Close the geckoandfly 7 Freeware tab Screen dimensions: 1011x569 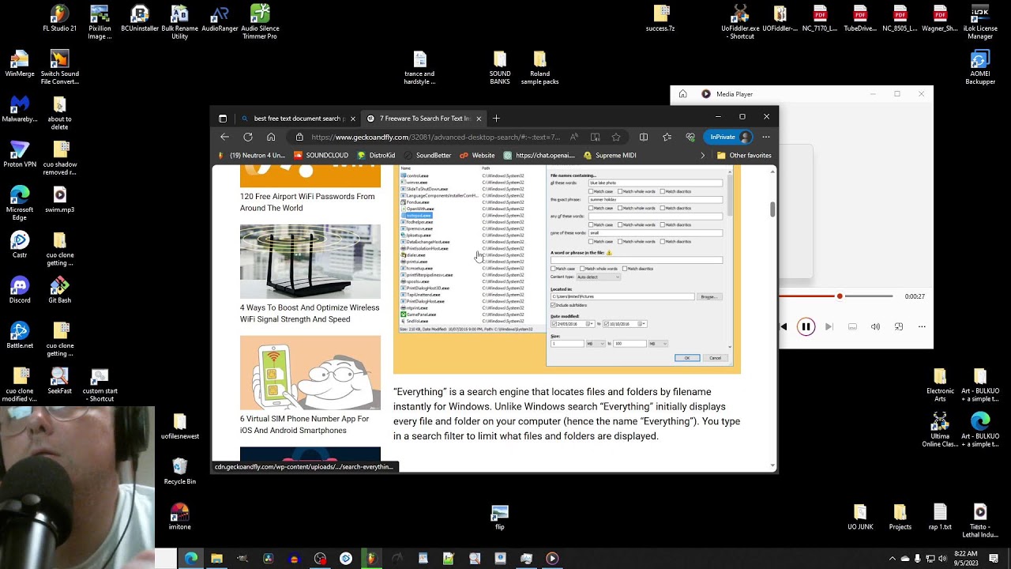click(479, 119)
